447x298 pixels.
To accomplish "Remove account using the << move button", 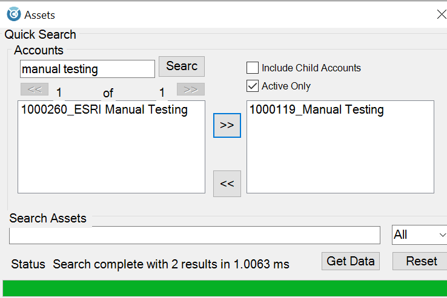I will 227,184.
